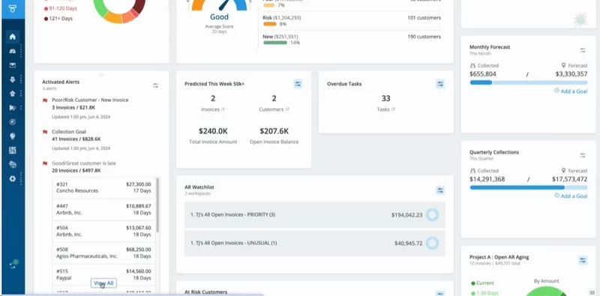Open Predicted This Week filter settings icon
Screen dimensions: 600x296
coord(298,84)
